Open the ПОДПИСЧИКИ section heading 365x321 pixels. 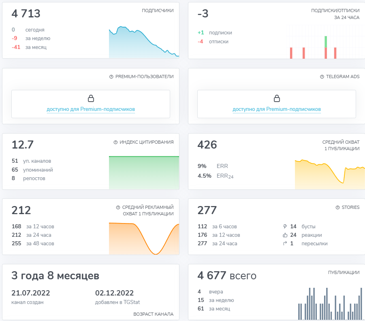[x=158, y=11]
